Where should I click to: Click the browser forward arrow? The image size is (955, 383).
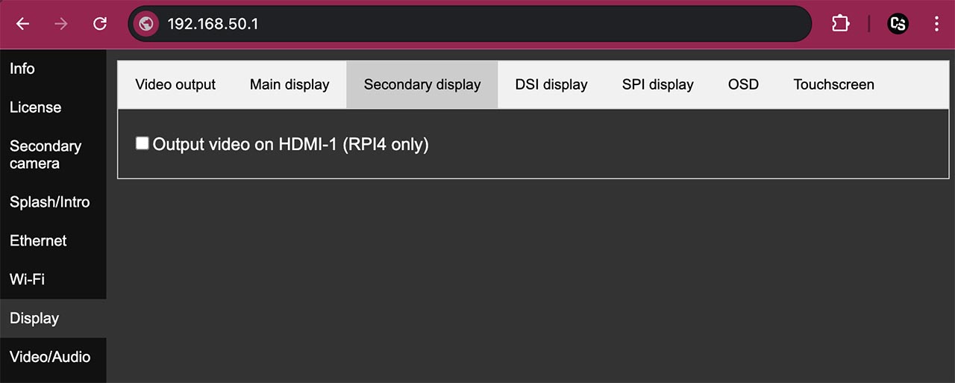pos(61,24)
